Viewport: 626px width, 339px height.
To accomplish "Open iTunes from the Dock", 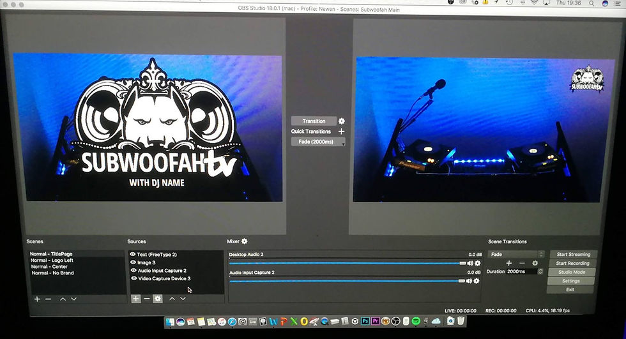I will 222,322.
